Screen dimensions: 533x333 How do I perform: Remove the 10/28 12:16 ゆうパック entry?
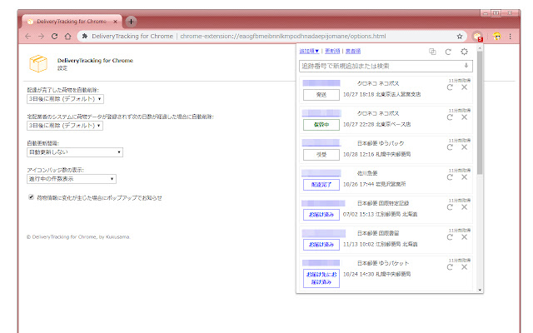465,147
